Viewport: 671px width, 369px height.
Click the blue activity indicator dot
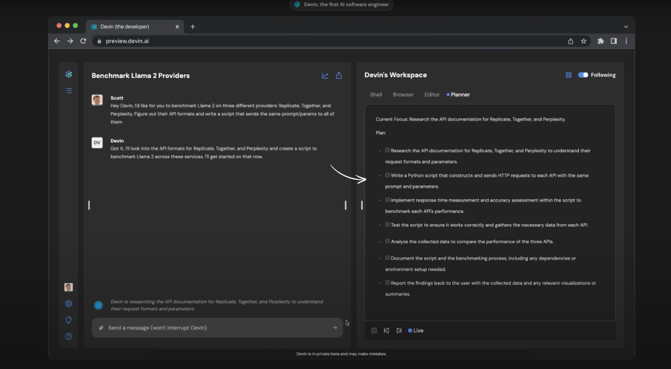99,305
